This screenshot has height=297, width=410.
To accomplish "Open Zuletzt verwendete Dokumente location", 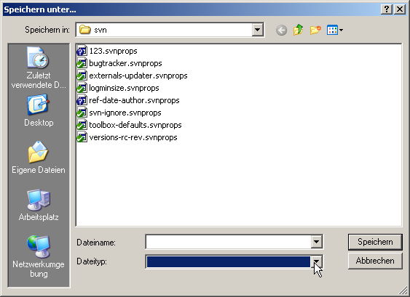I will click(39, 68).
